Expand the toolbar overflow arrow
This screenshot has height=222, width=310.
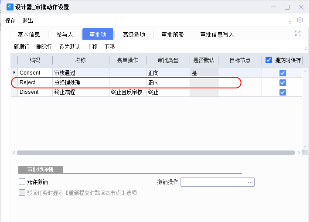point(306,48)
